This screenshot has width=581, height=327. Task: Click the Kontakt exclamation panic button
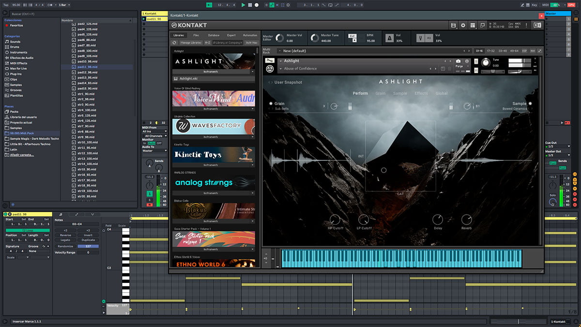(526, 25)
